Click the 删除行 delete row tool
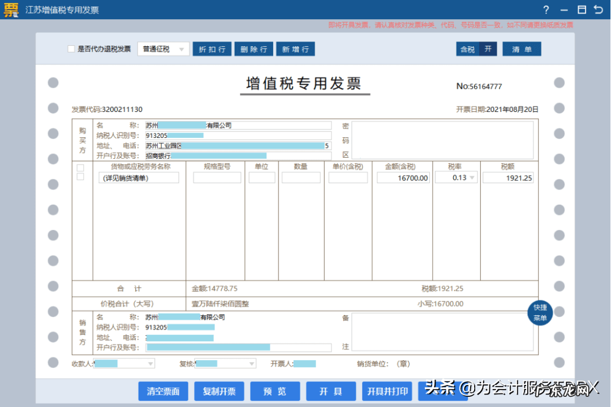 (253, 49)
